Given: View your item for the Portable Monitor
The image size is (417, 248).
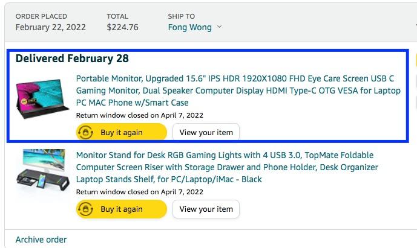Looking at the screenshot, I should pos(206,132).
